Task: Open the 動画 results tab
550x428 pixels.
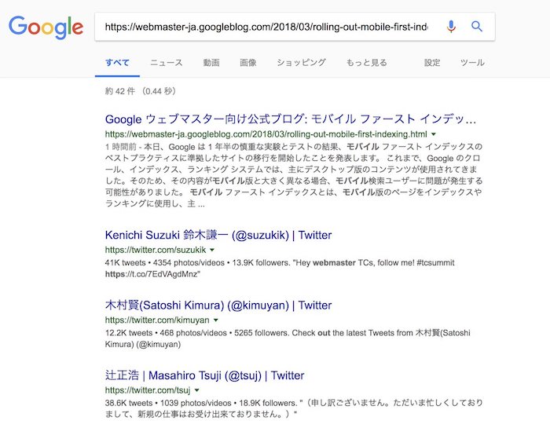Action: click(x=211, y=63)
